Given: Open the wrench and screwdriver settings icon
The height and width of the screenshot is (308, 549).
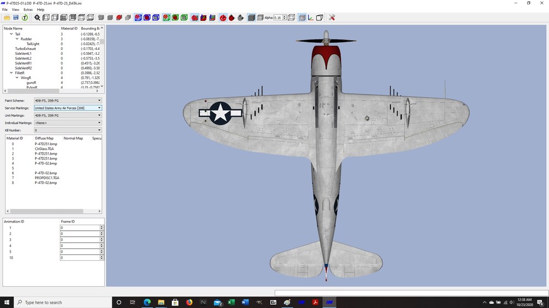Looking at the screenshot, I should tap(332, 18).
